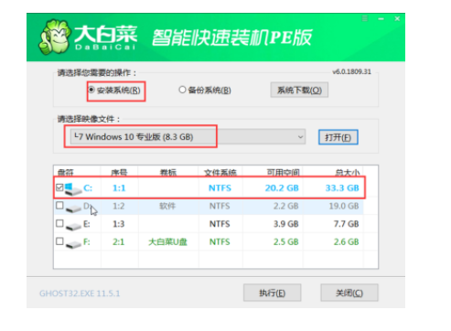Click the 文件系统 column header

tap(220, 173)
